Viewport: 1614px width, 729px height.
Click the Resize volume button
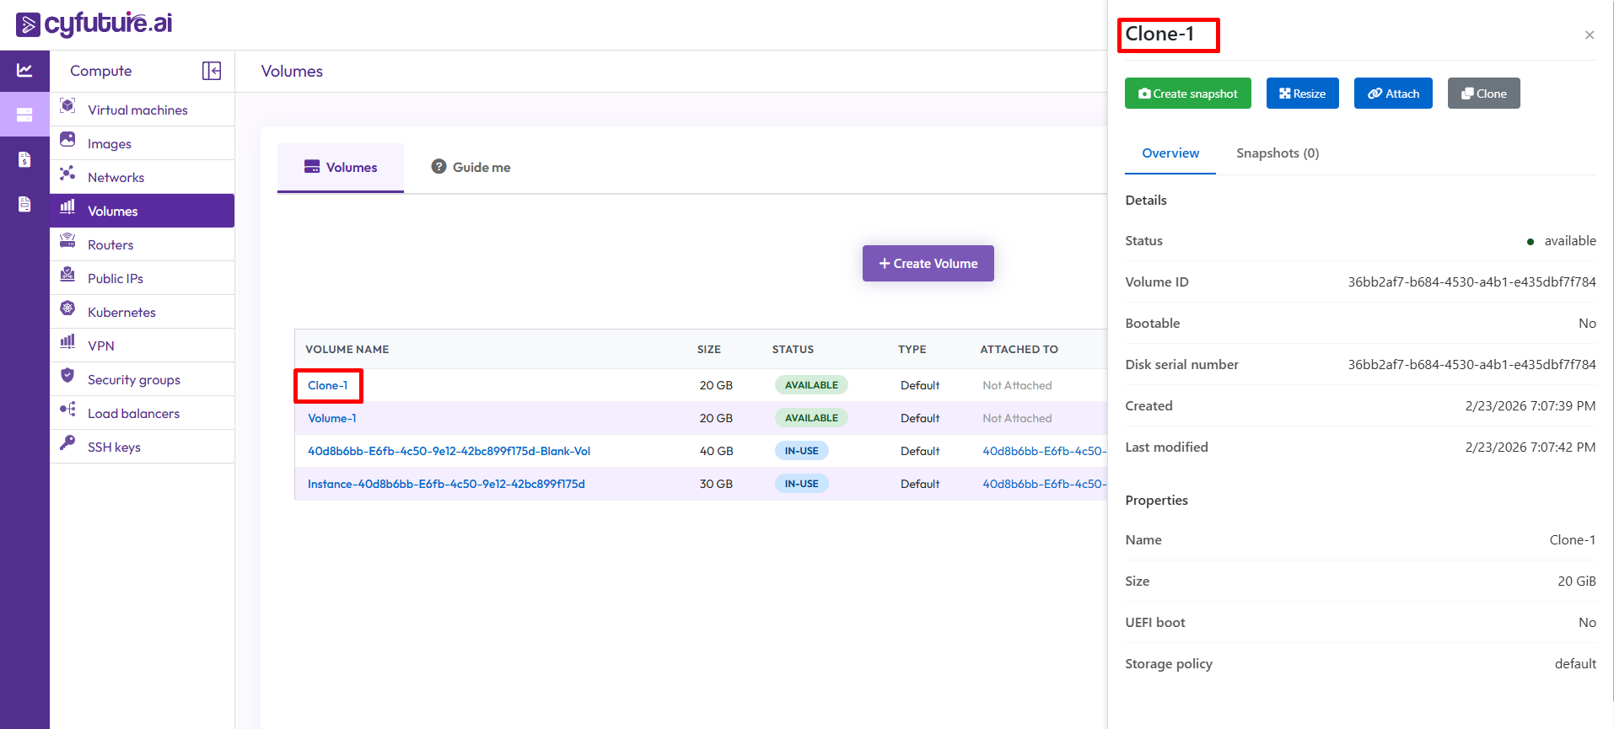[1302, 94]
